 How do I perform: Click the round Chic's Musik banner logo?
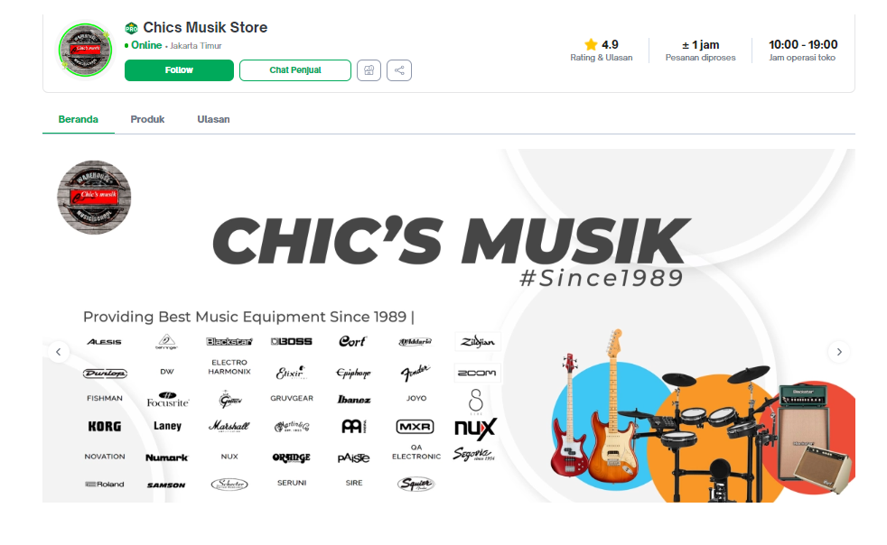click(95, 198)
